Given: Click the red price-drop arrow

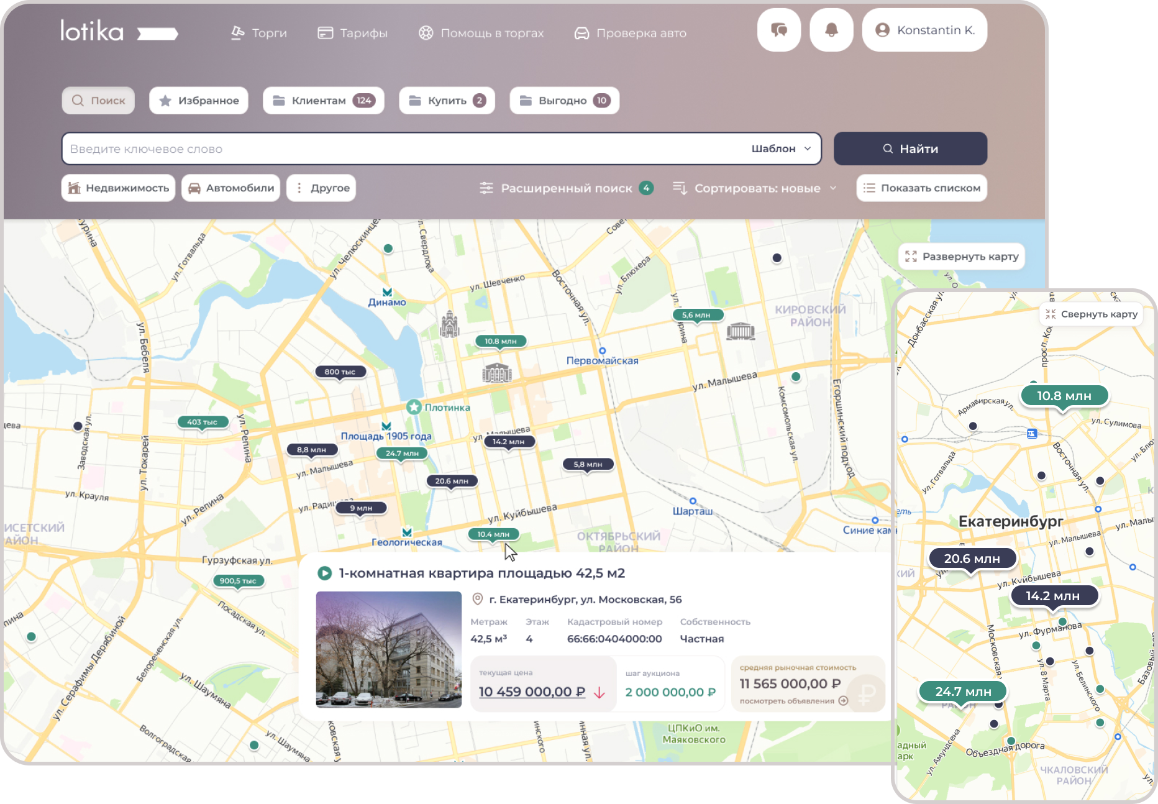Looking at the screenshot, I should 600,692.
